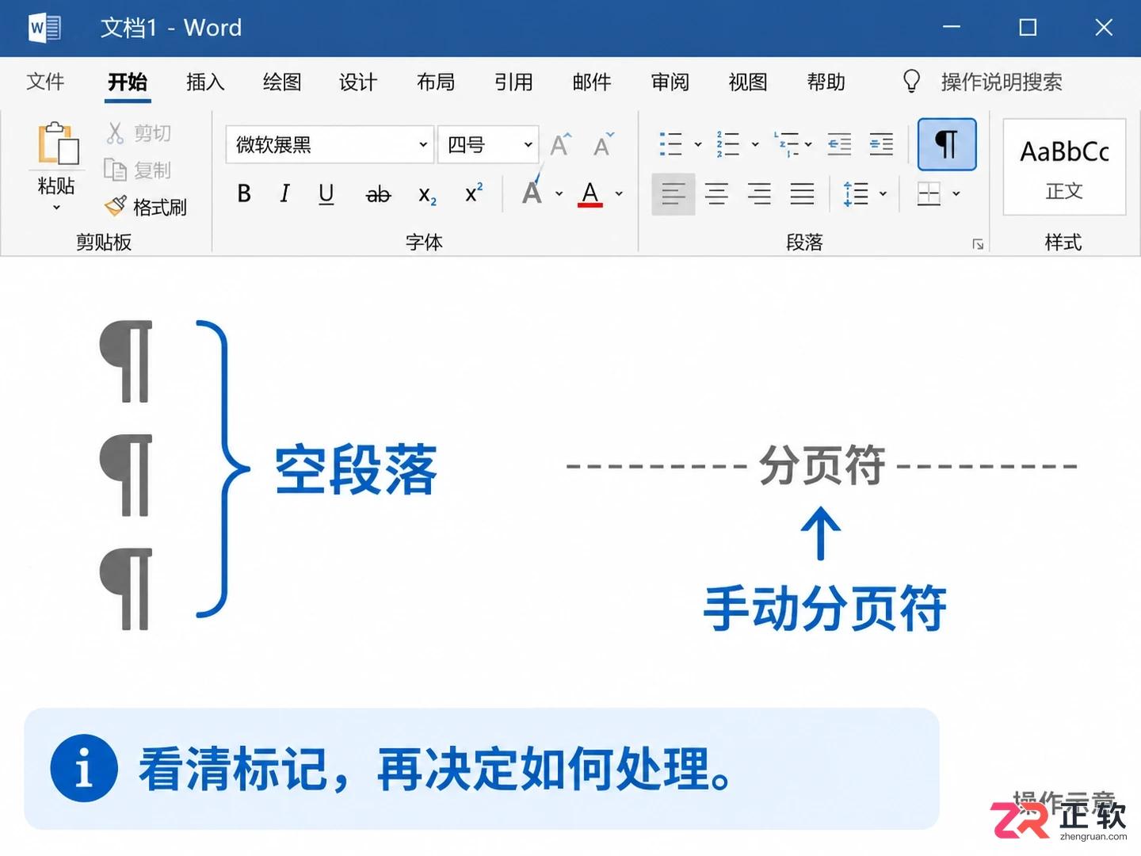Toggle strikethrough formatting
The image size is (1141, 856).
[378, 194]
